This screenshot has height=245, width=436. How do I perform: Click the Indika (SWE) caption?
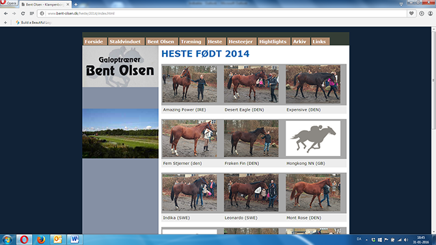(176, 218)
